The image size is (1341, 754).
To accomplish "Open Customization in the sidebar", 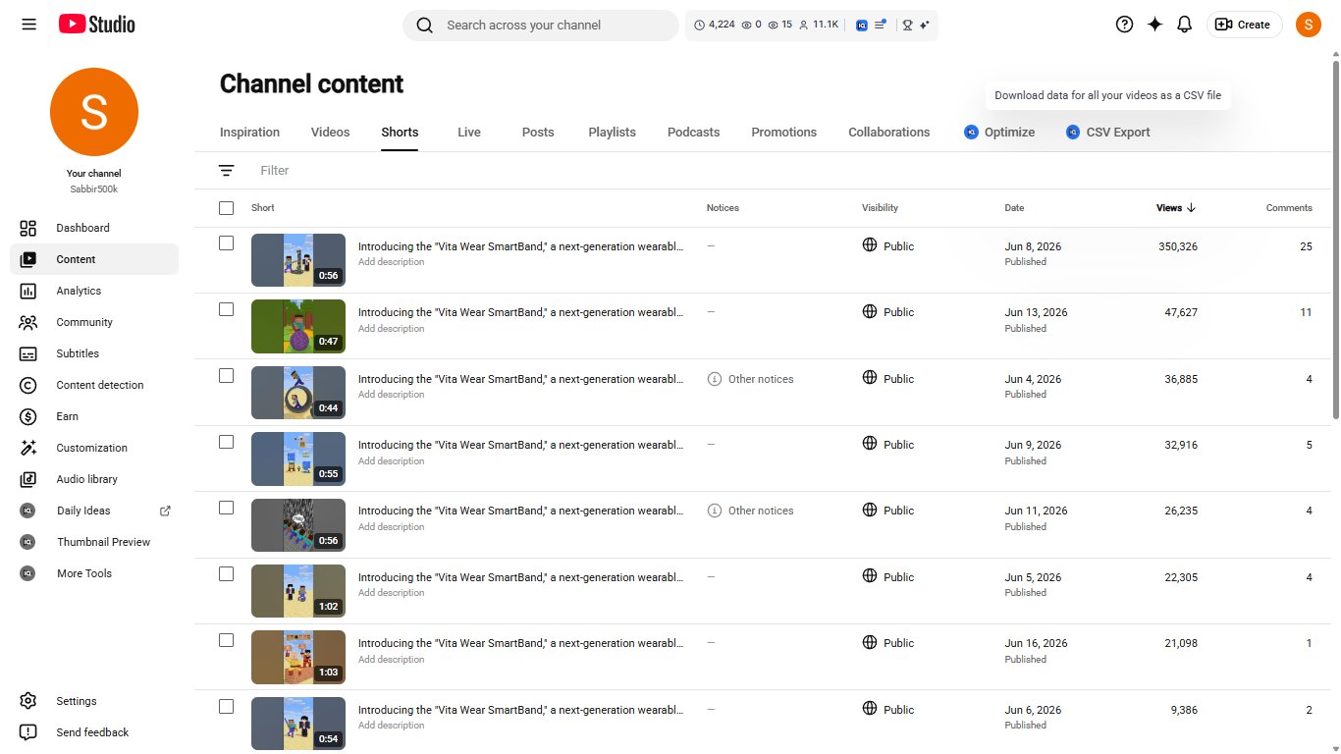I will [94, 448].
